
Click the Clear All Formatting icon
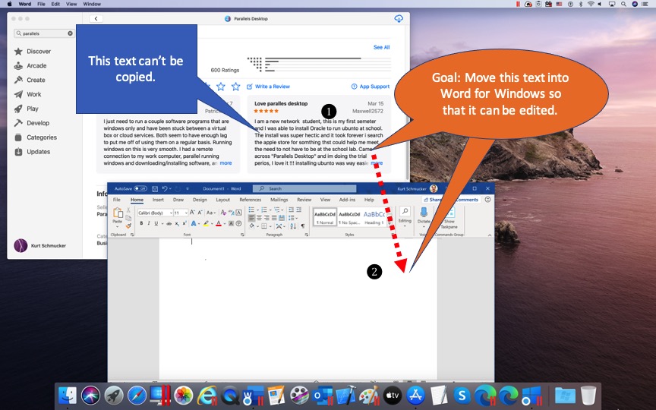tap(223, 213)
